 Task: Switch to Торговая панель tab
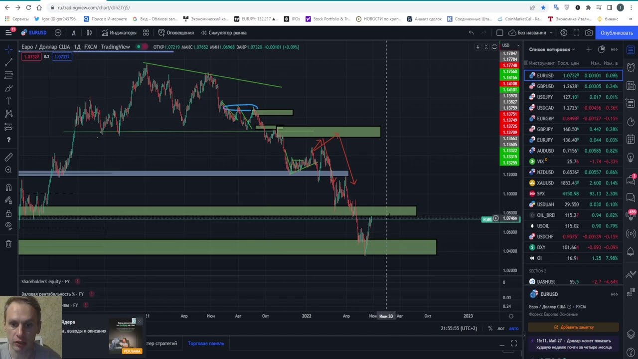[206, 343]
